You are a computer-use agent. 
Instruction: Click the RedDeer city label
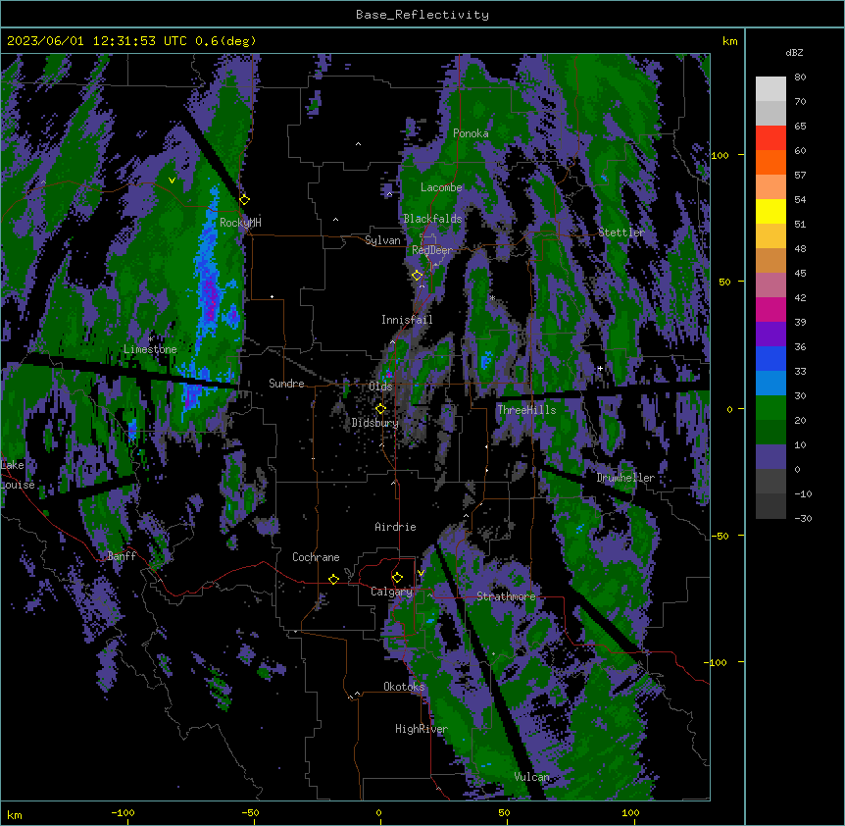pyautogui.click(x=432, y=250)
